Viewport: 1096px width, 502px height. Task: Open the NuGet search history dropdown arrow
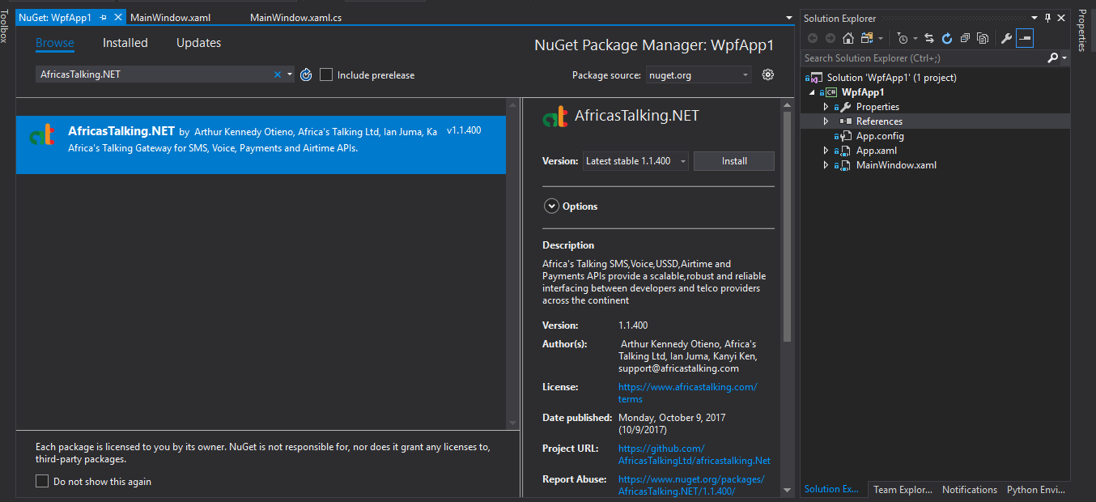[x=290, y=74]
